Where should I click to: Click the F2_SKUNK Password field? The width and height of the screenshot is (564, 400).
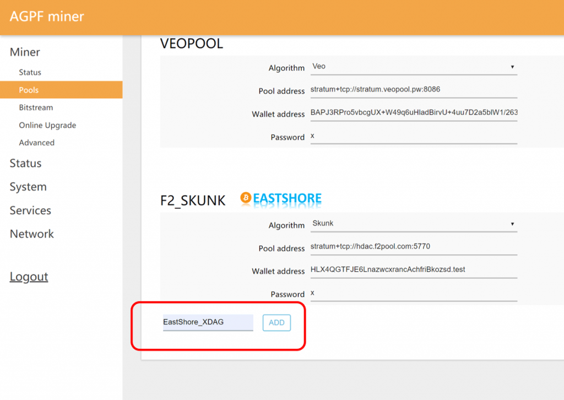pyautogui.click(x=413, y=294)
